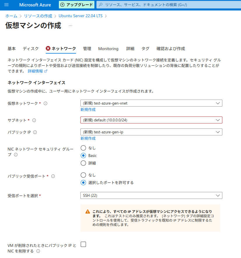Click the 仮想マシンの作成 title
241x258 pixels.
pos(33,26)
